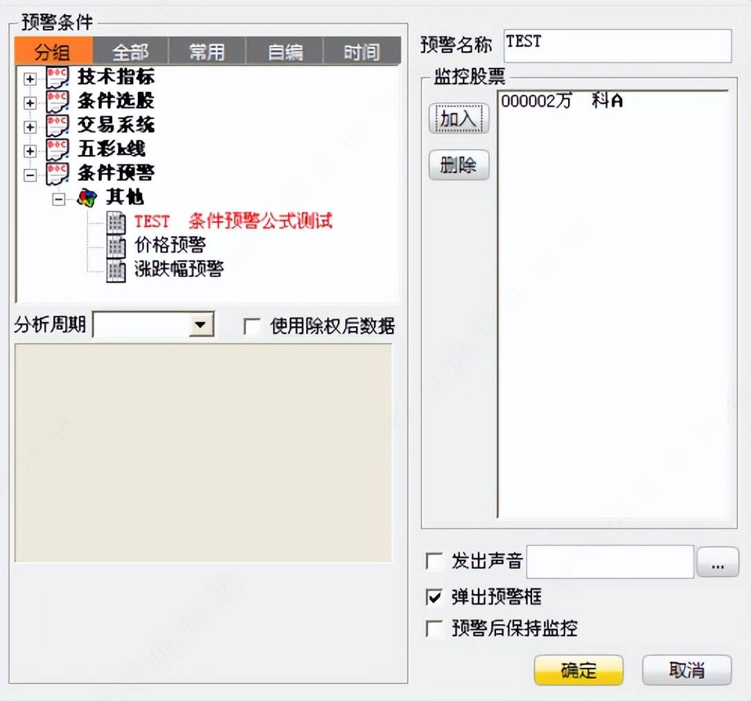Click the 技术指标 folder icon
Screen dimensions: 751x701
pos(58,78)
